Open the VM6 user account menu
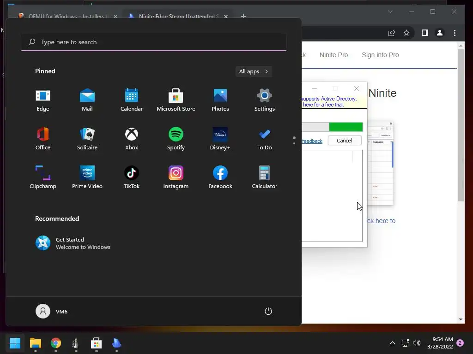Image resolution: width=473 pixels, height=354 pixels. 52,311
